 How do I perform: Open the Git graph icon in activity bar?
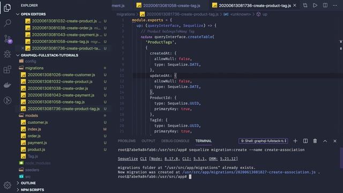tap(7, 100)
